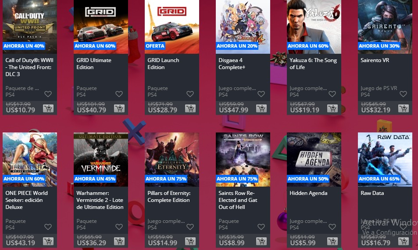
Task: Add Sairento VR to cart
Action: click(x=404, y=108)
